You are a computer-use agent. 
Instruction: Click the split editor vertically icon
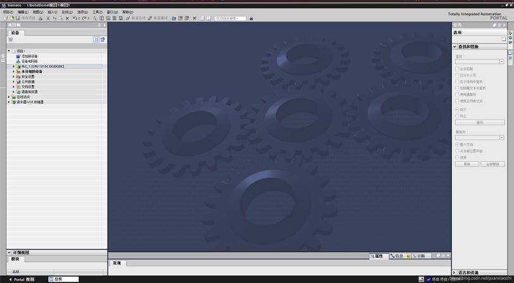pos(208,18)
